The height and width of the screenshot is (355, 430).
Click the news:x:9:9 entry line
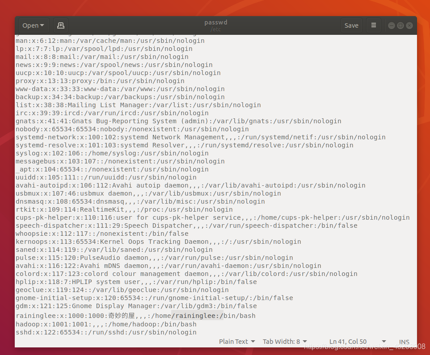tap(114, 65)
